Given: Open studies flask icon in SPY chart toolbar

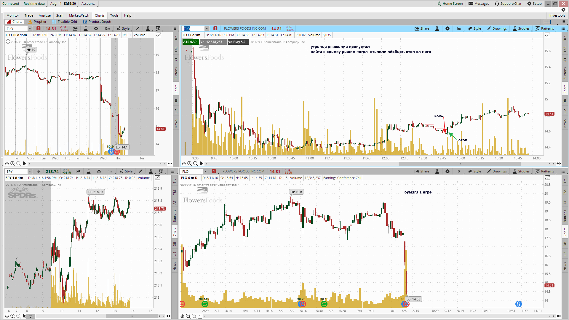Looking at the screenshot, I should pos(151,172).
